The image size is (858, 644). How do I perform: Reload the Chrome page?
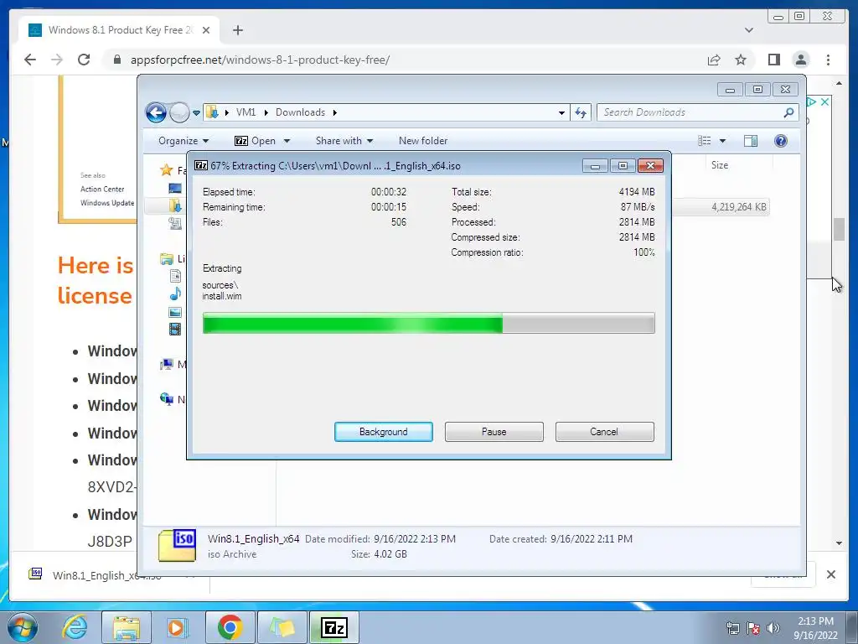point(84,60)
